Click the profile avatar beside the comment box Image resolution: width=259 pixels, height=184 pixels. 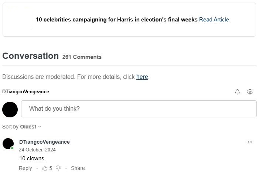(x=10, y=109)
